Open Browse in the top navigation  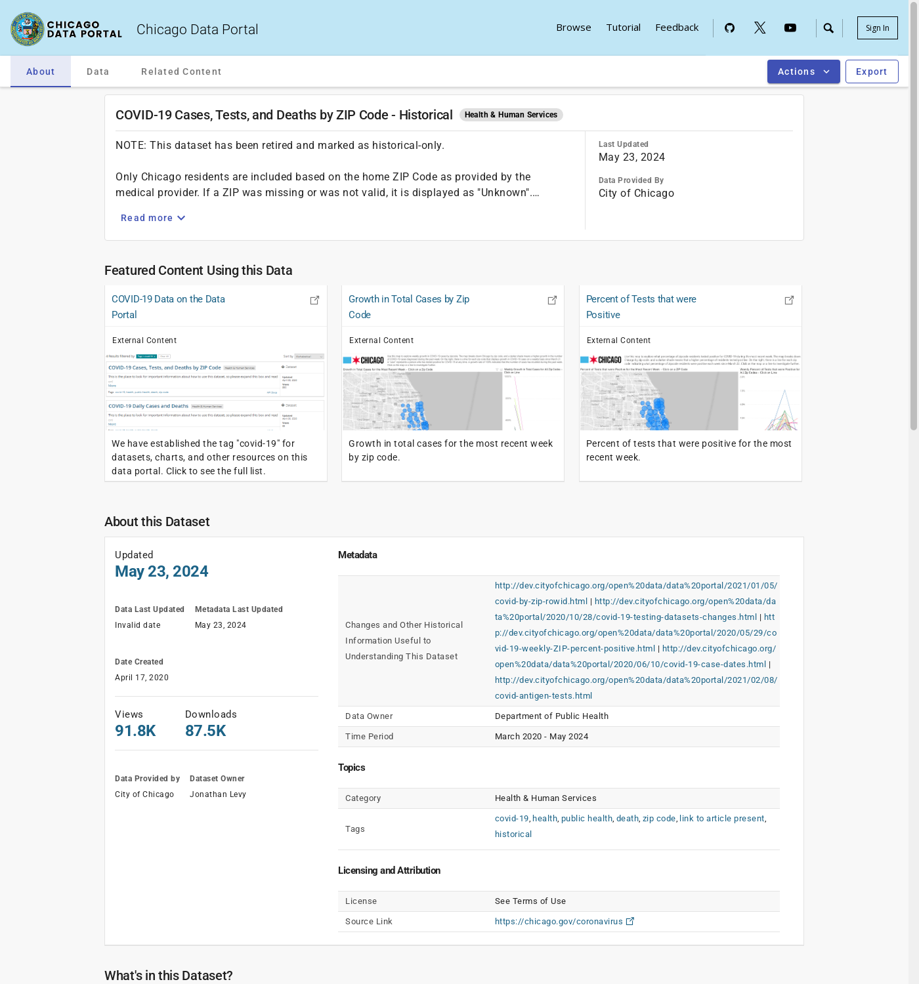574,28
